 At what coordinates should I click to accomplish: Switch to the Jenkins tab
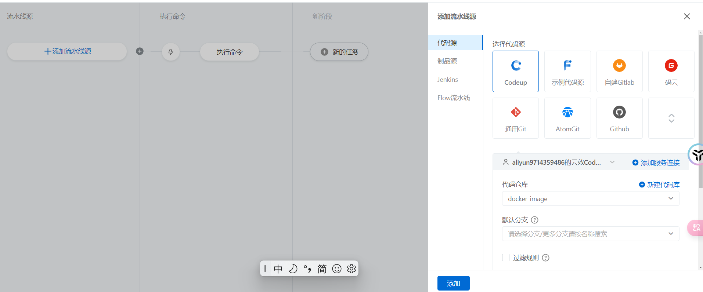tap(447, 80)
